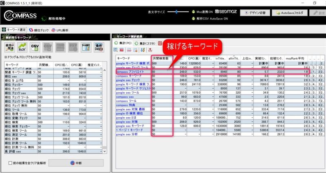
Task: Open the google seo とは link
Action: 127,118
